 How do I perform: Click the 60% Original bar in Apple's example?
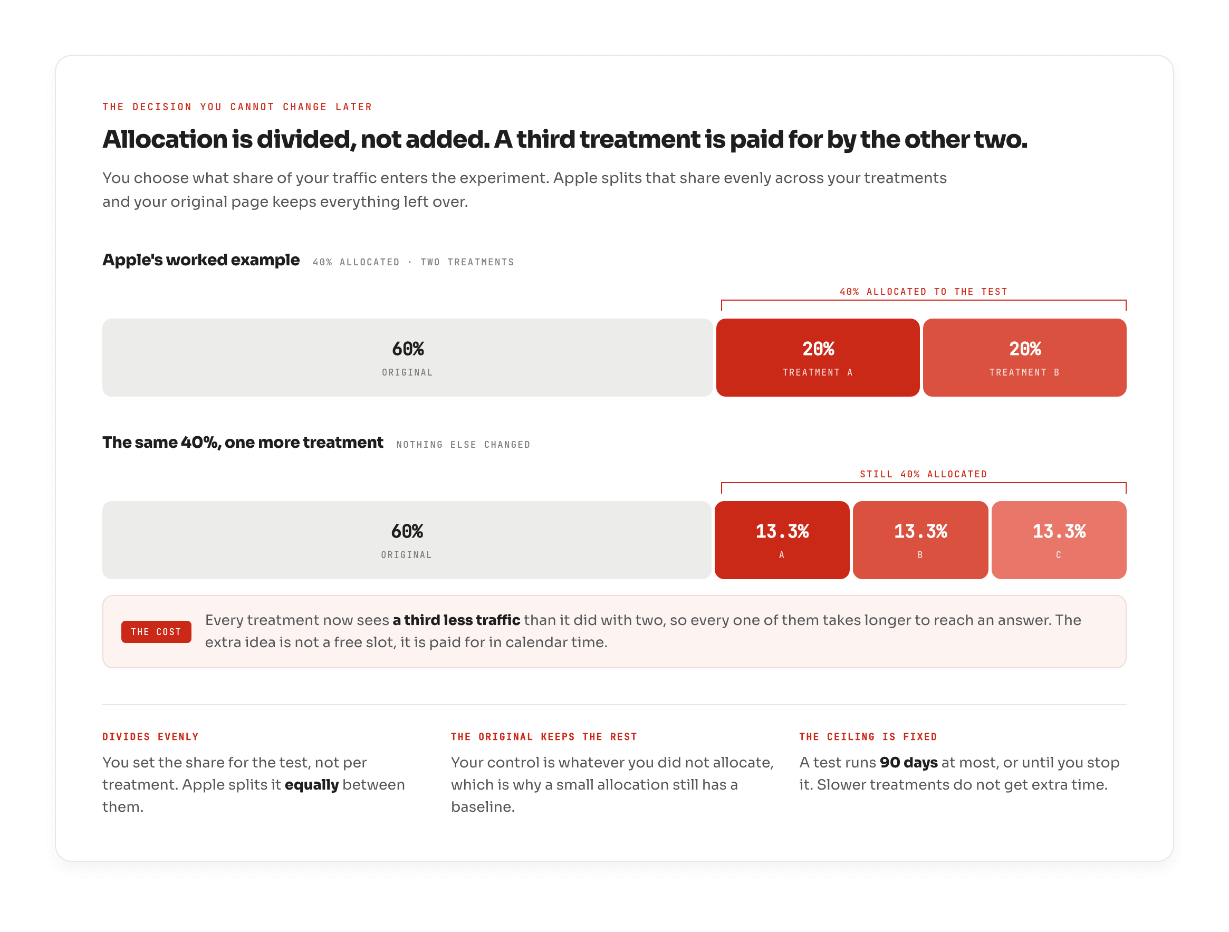[x=407, y=358]
